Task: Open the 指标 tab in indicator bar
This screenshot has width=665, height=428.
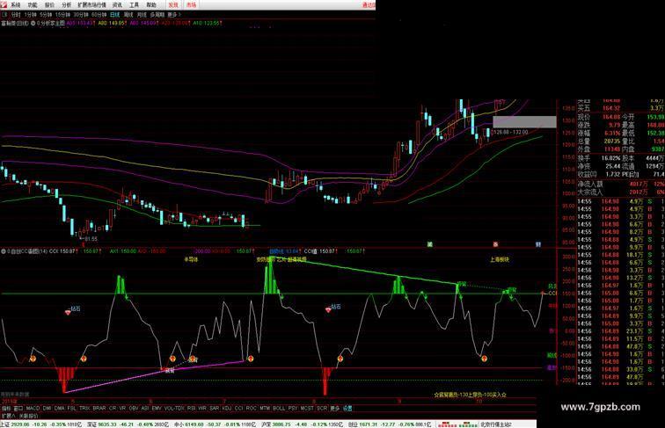Action: click(x=6, y=409)
